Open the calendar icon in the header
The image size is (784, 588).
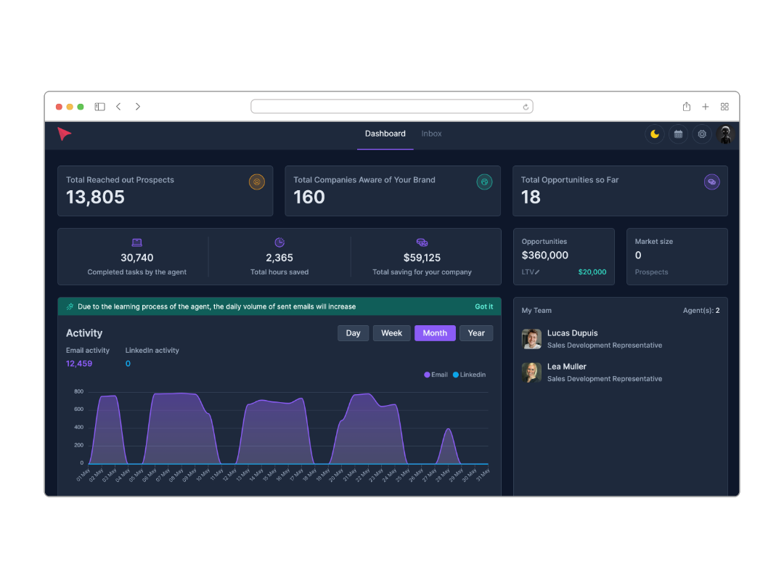678,134
